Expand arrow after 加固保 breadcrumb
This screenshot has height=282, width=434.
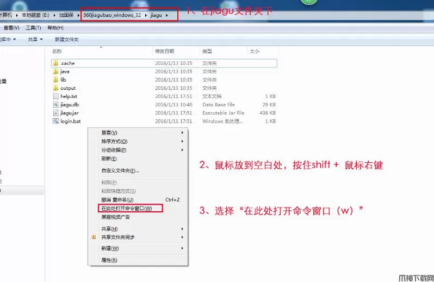[x=78, y=15]
